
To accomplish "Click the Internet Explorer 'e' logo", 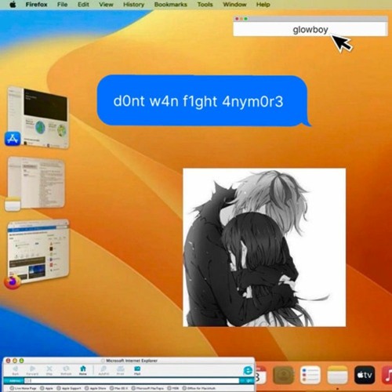I will point(248,371).
